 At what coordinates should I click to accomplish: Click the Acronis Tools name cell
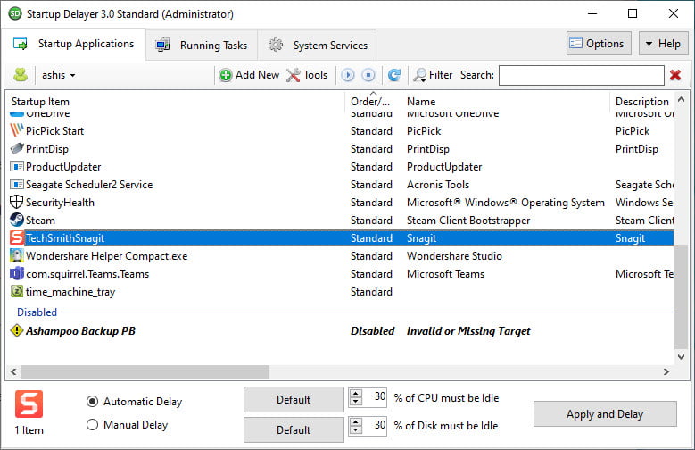coord(438,185)
